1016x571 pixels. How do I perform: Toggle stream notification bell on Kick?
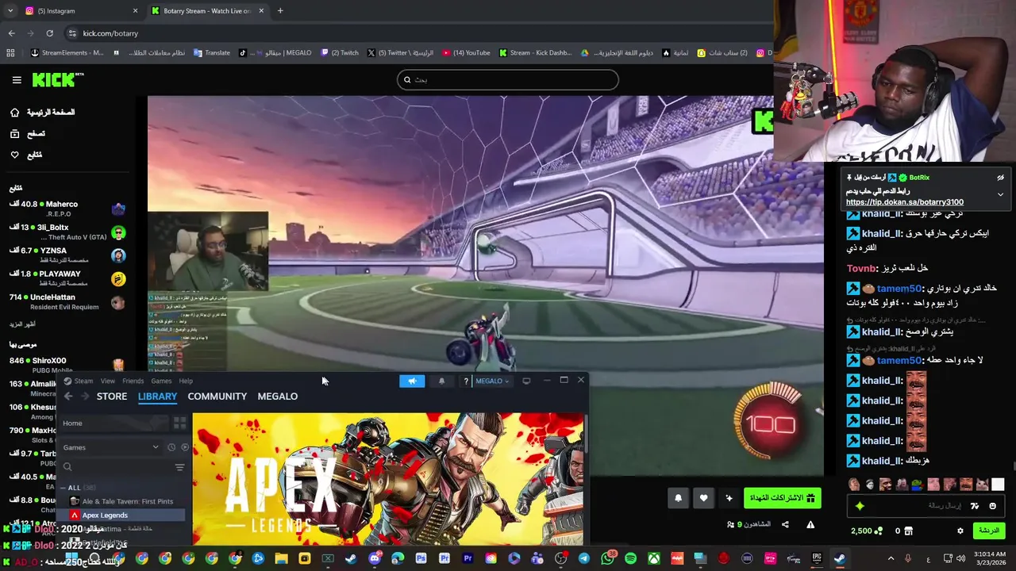(x=678, y=498)
